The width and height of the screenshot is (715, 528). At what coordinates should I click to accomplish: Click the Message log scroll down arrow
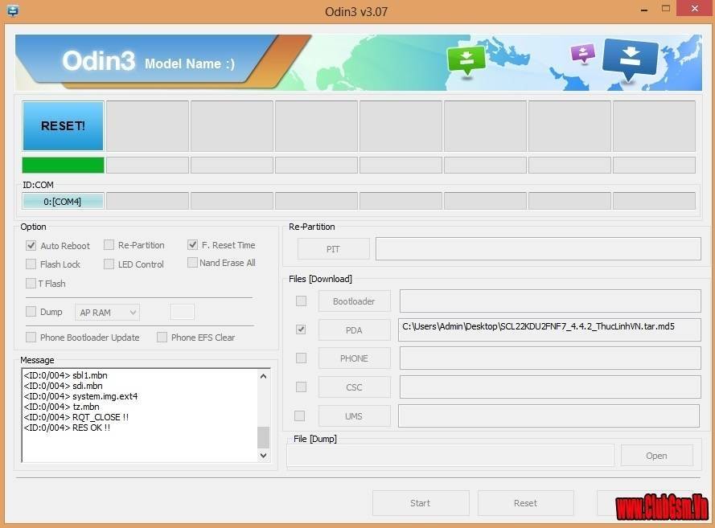tap(263, 455)
